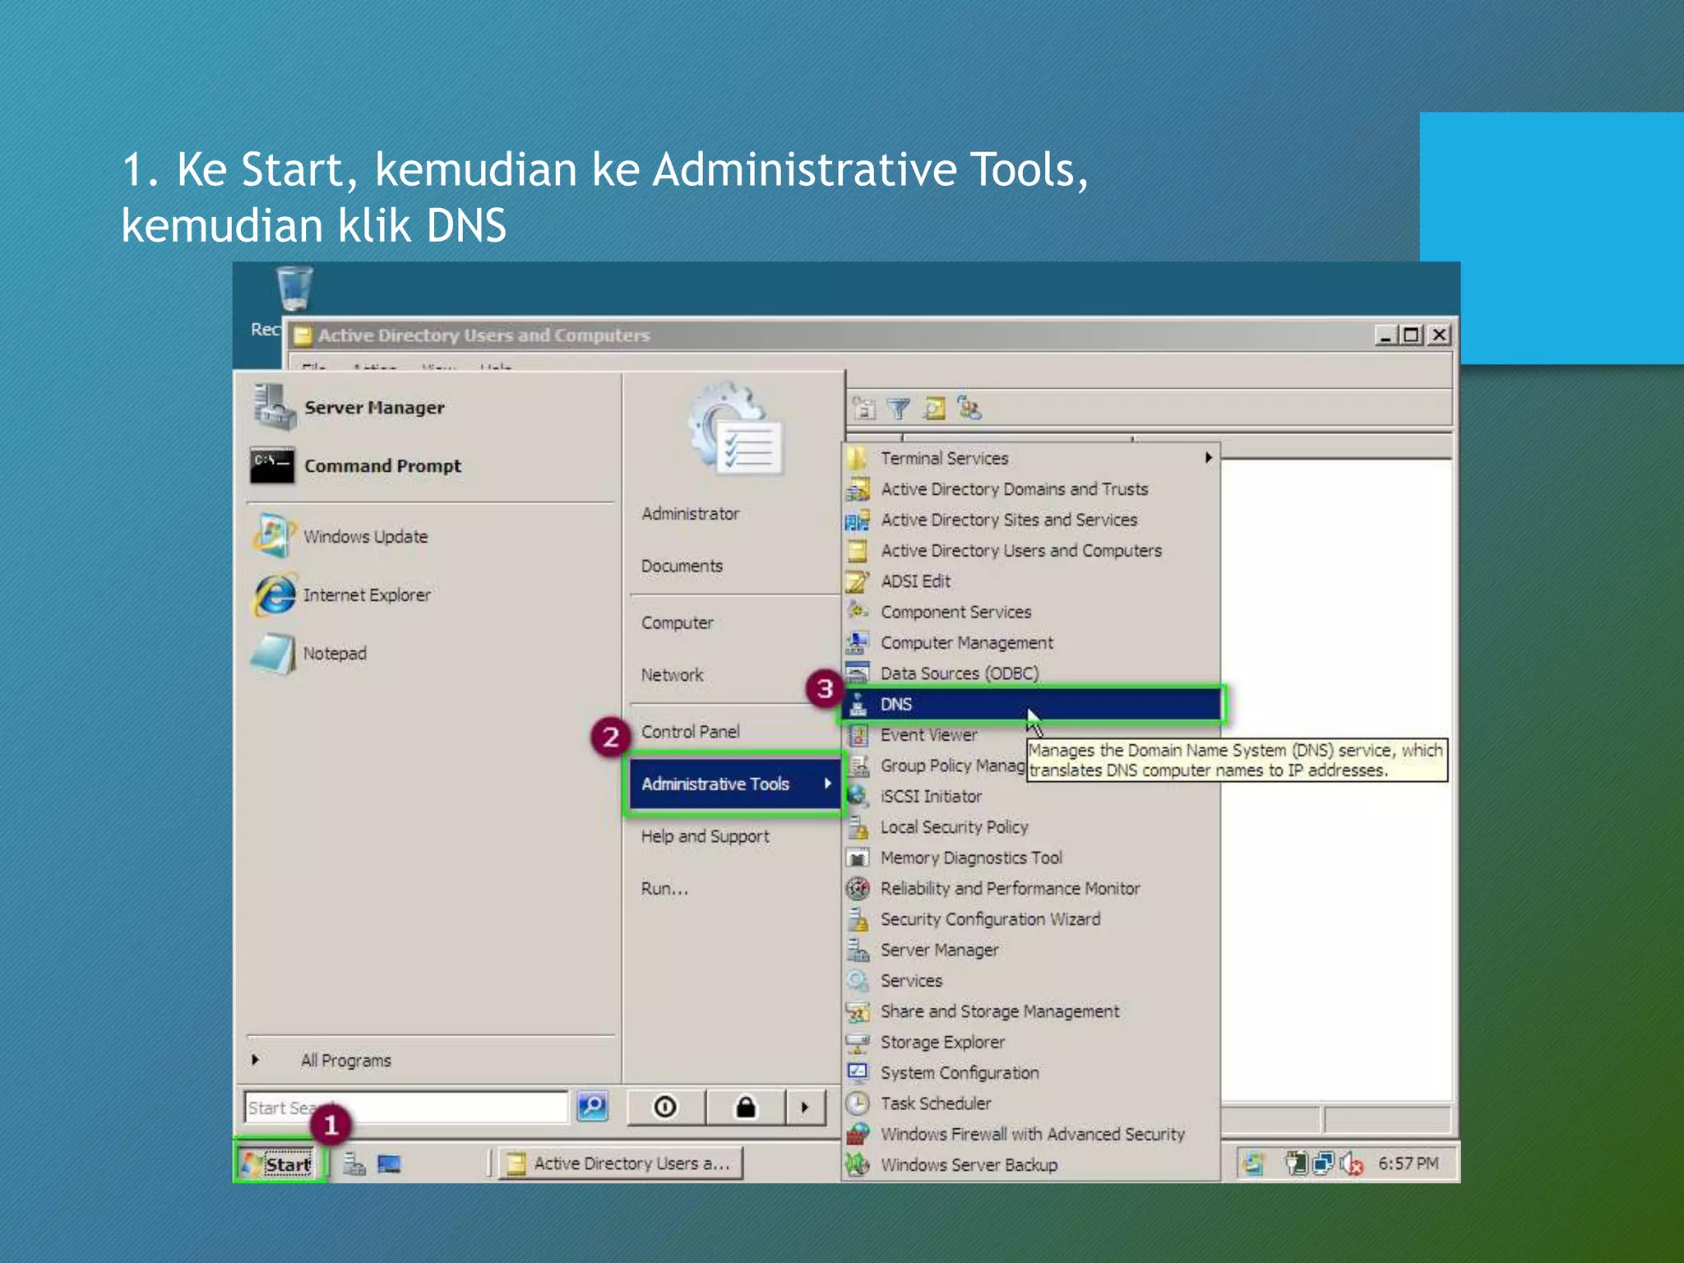Click the muted volume tray icon
The height and width of the screenshot is (1263, 1684).
click(x=1351, y=1164)
